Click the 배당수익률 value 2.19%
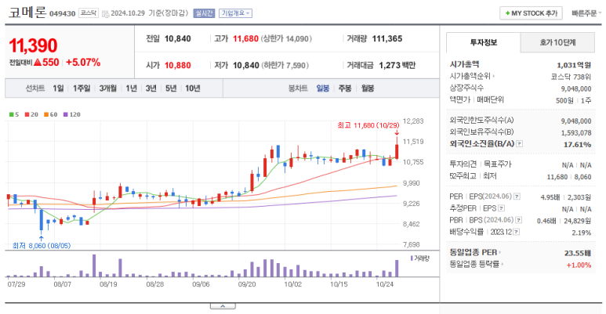Viewport: 606px width, 314px height. tap(582, 233)
